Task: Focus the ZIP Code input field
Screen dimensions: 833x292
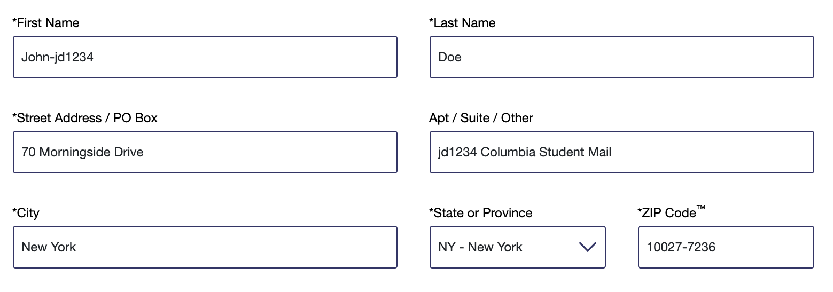Action: (x=726, y=247)
